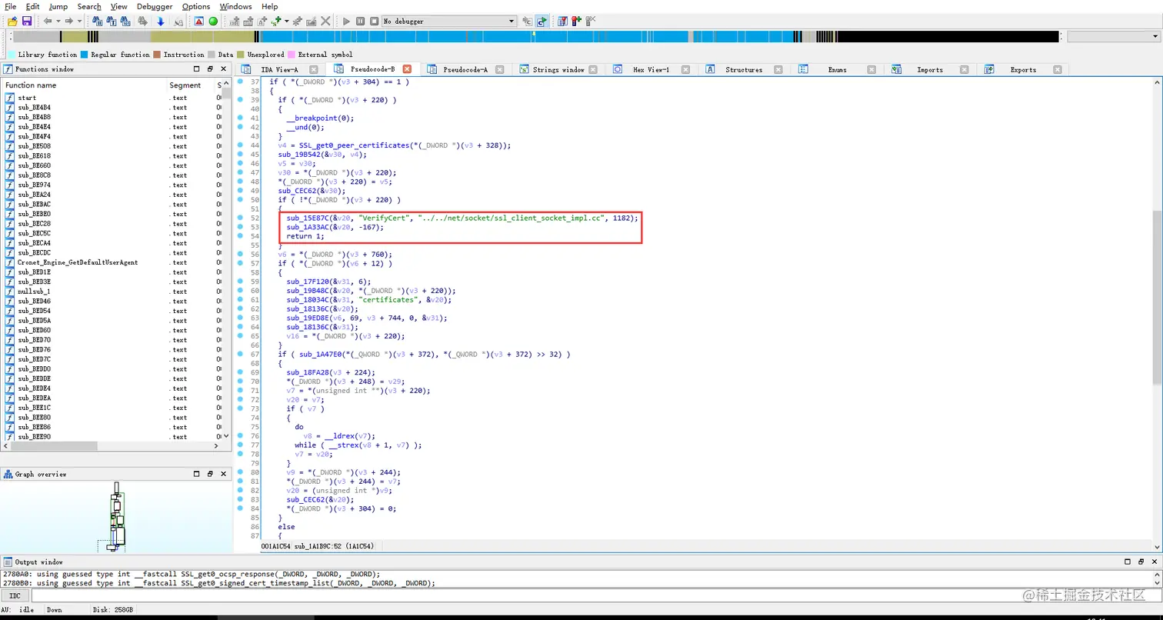Open the Search menu

click(89, 6)
